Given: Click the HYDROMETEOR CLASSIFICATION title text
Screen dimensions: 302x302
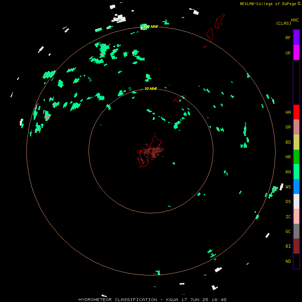Looking at the screenshot, I should coord(118,300).
